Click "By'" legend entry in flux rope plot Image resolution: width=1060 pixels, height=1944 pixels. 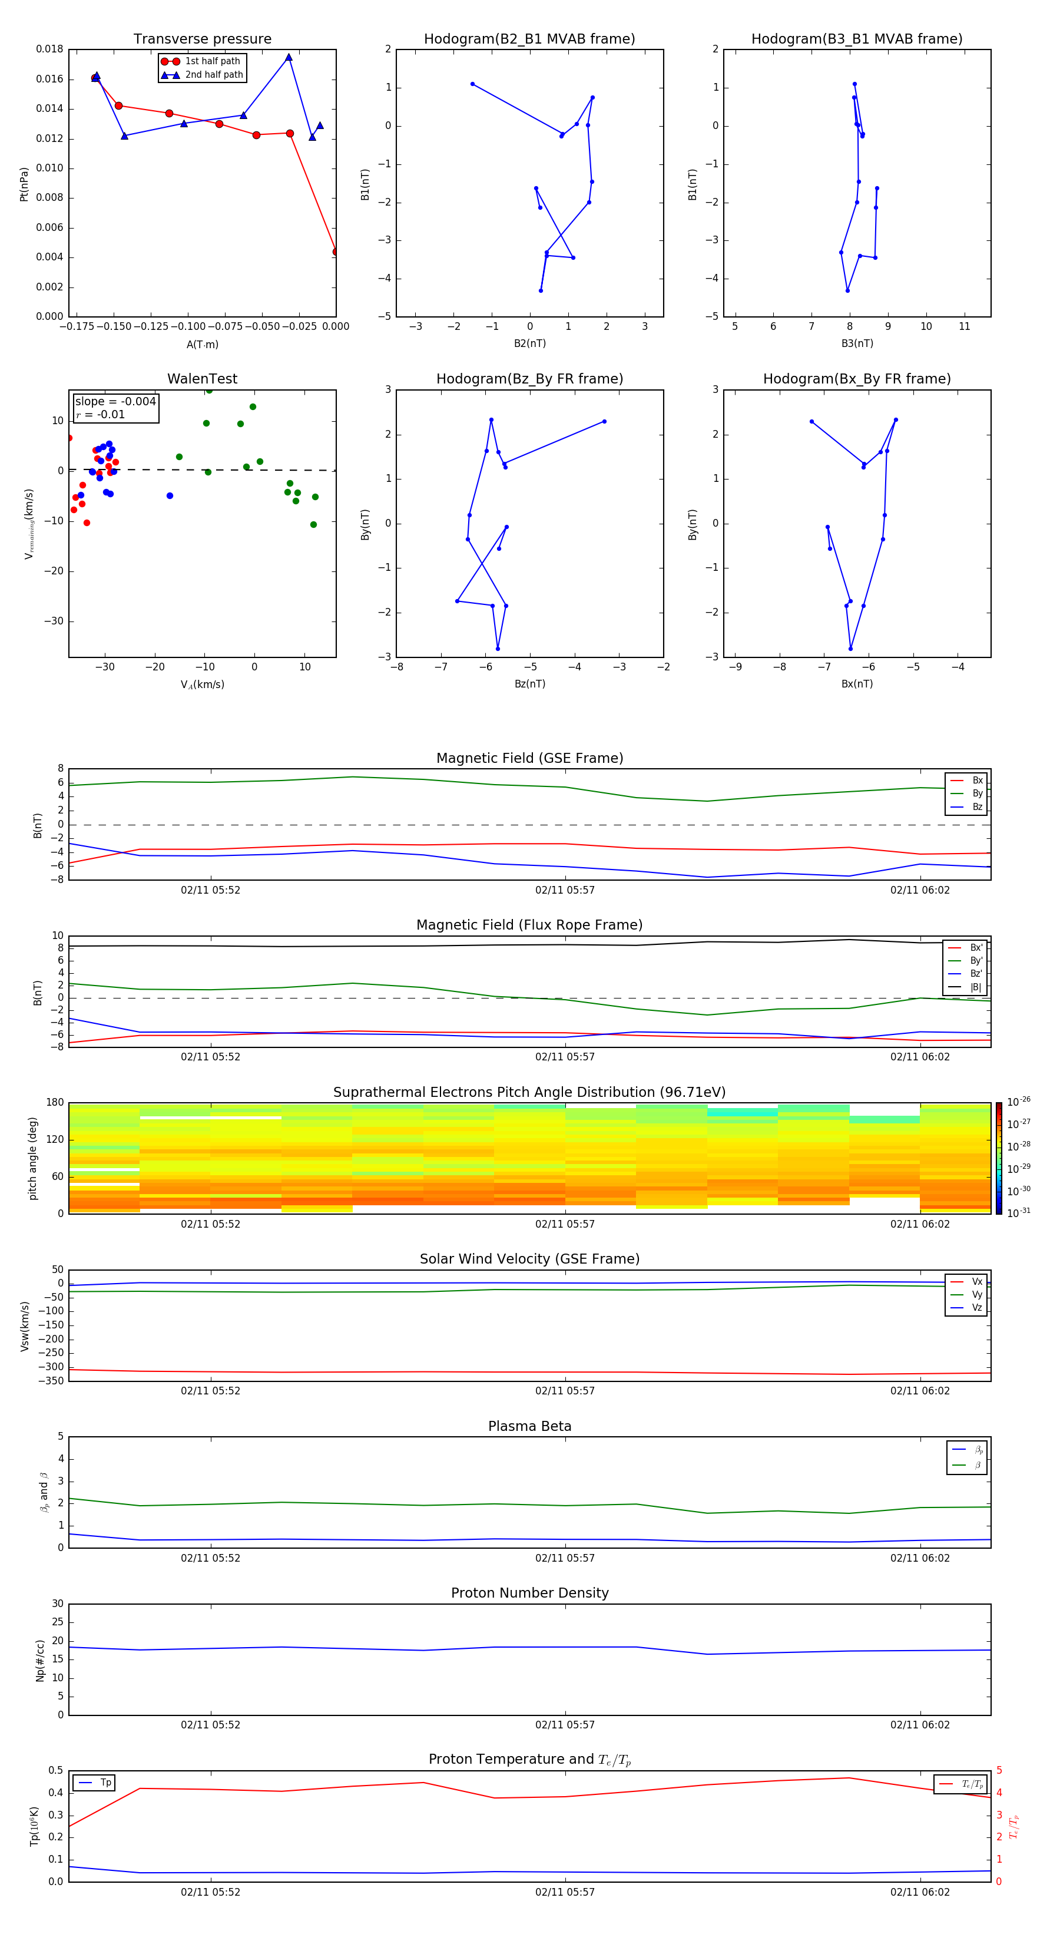pyautogui.click(x=965, y=961)
